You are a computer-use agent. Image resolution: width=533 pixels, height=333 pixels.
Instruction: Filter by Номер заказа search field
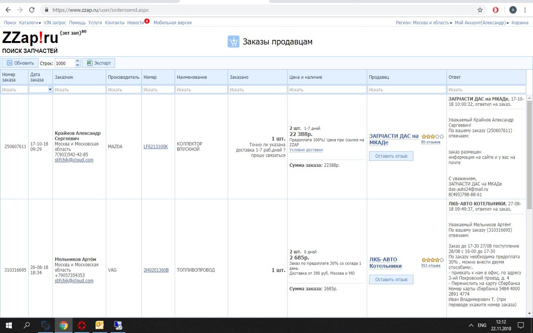tap(14, 90)
